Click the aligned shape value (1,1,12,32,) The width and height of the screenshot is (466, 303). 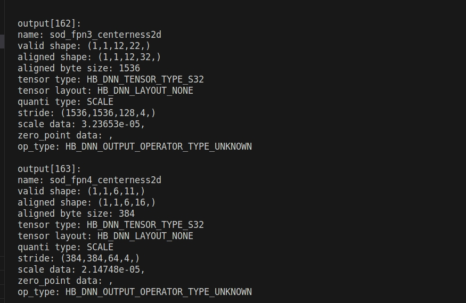[x=129, y=57]
